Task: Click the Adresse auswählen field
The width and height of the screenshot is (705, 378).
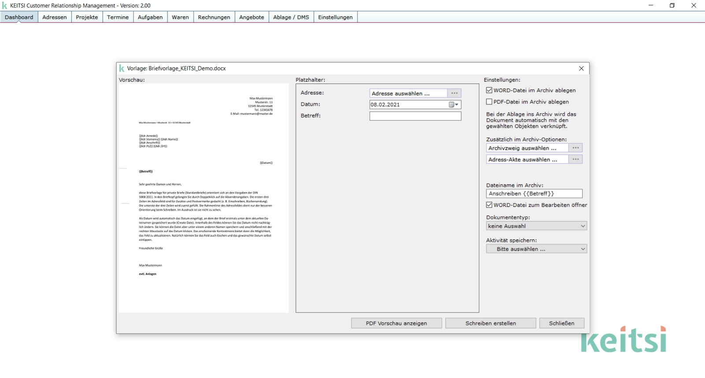Action: (408, 93)
